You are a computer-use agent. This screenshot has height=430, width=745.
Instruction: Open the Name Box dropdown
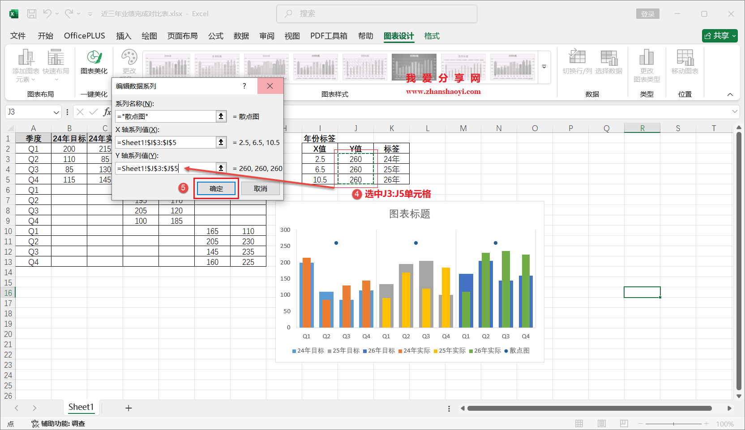coord(56,112)
